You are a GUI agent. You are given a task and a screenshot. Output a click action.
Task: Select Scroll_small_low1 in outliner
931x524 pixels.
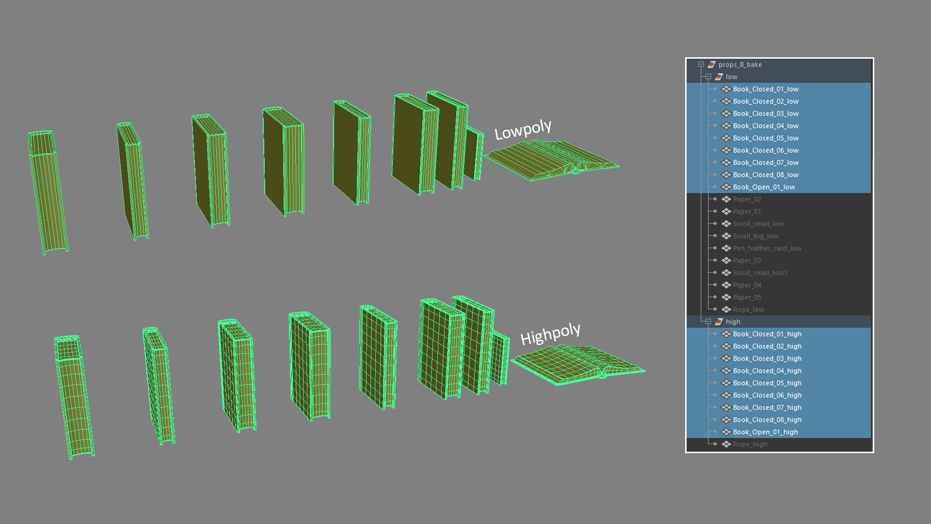[760, 273]
